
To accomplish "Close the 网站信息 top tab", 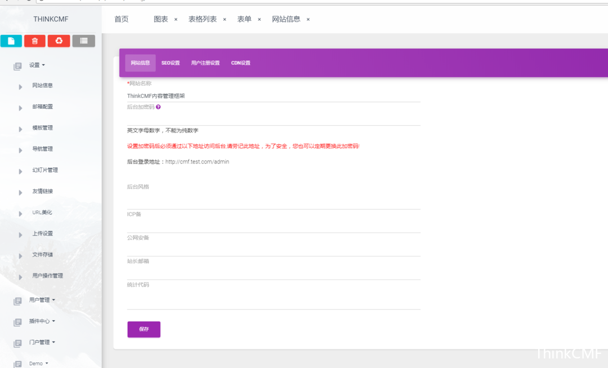I will click(x=309, y=19).
